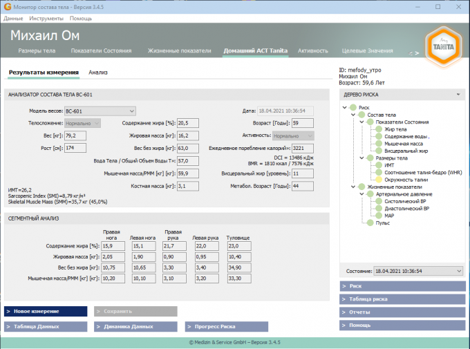Click the app icon in the title bar
This screenshot has width=470, height=349.
[6, 6]
